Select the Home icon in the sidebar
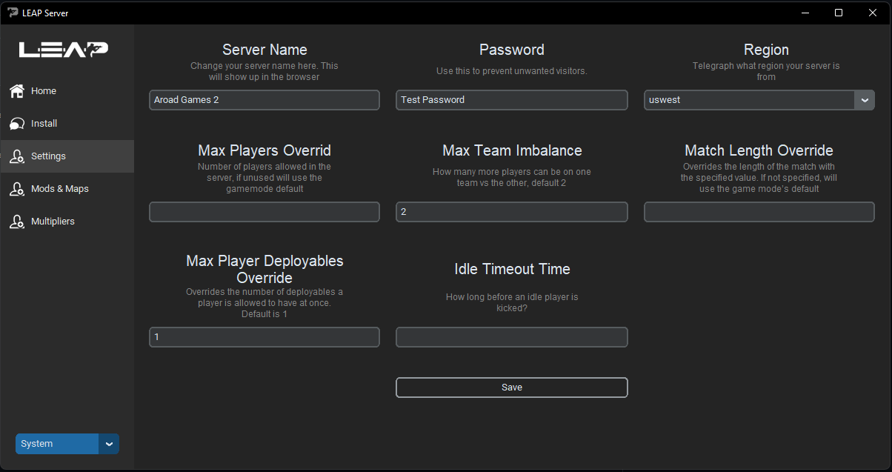Image resolution: width=892 pixels, height=472 pixels. [x=16, y=90]
